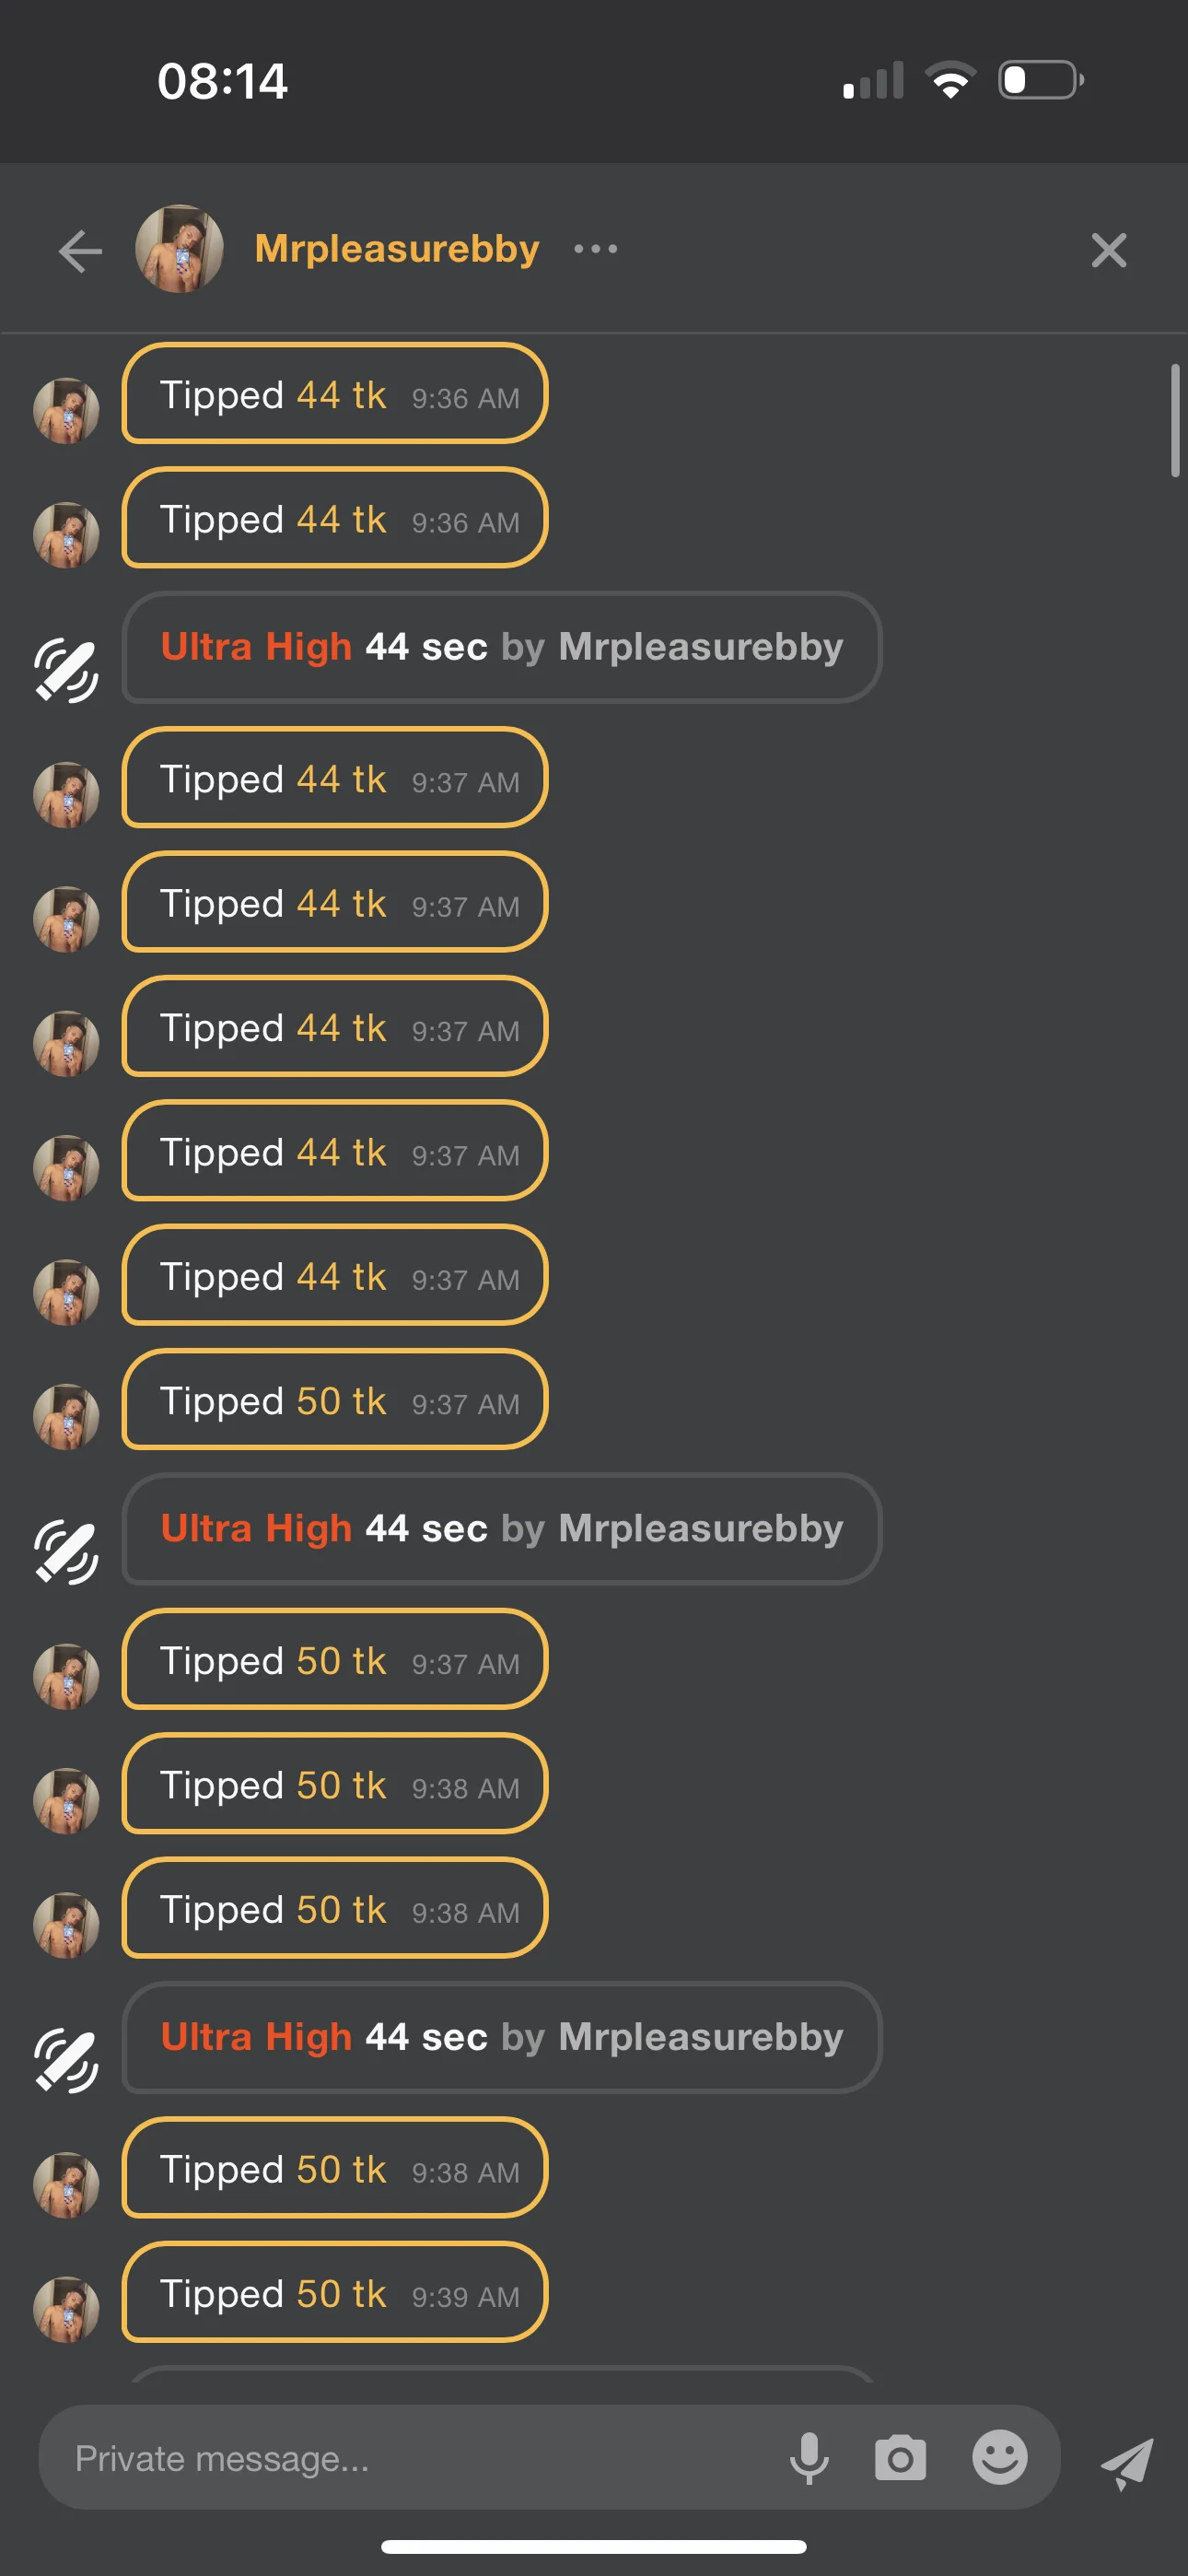This screenshot has width=1188, height=2576.
Task: Tap the last Ultra High 44 sec message
Action: [x=501, y=2037]
